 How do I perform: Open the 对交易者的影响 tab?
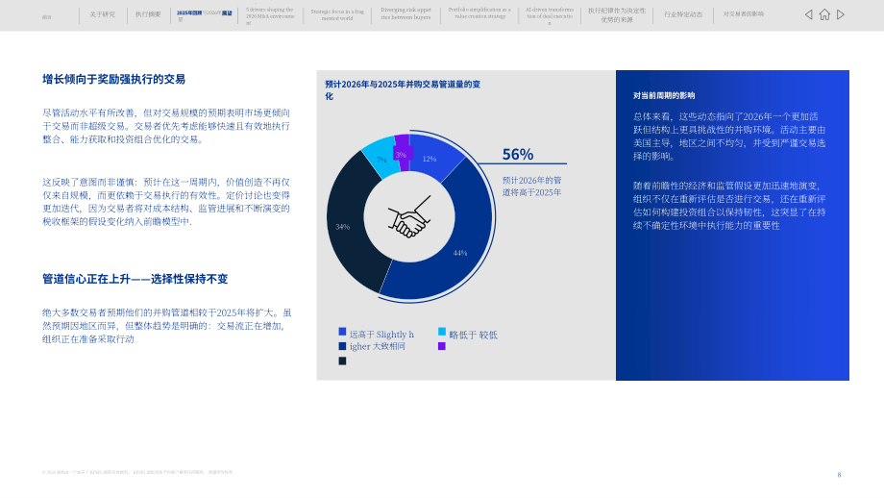(x=744, y=14)
